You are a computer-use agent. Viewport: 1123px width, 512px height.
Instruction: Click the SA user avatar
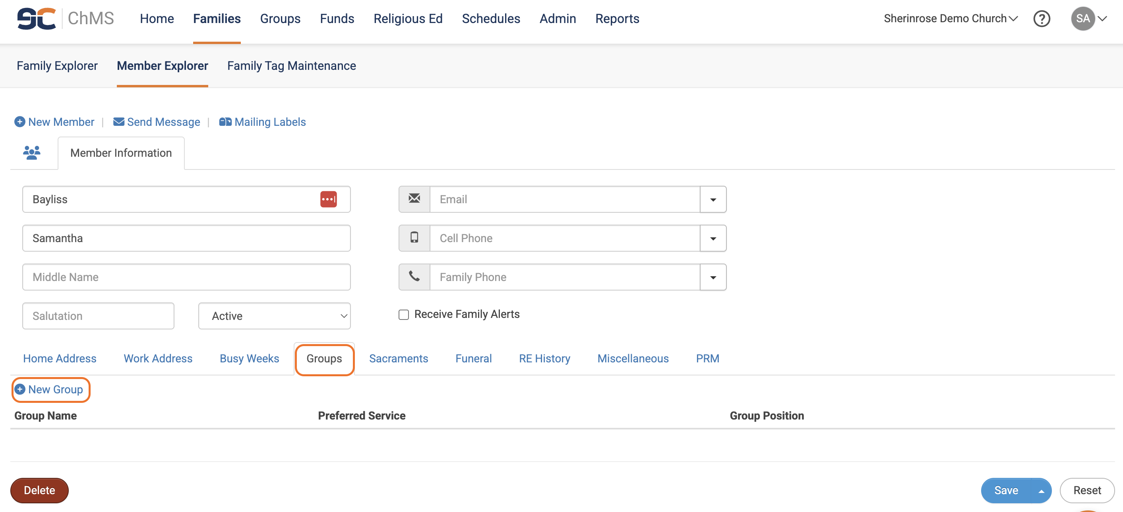1082,19
